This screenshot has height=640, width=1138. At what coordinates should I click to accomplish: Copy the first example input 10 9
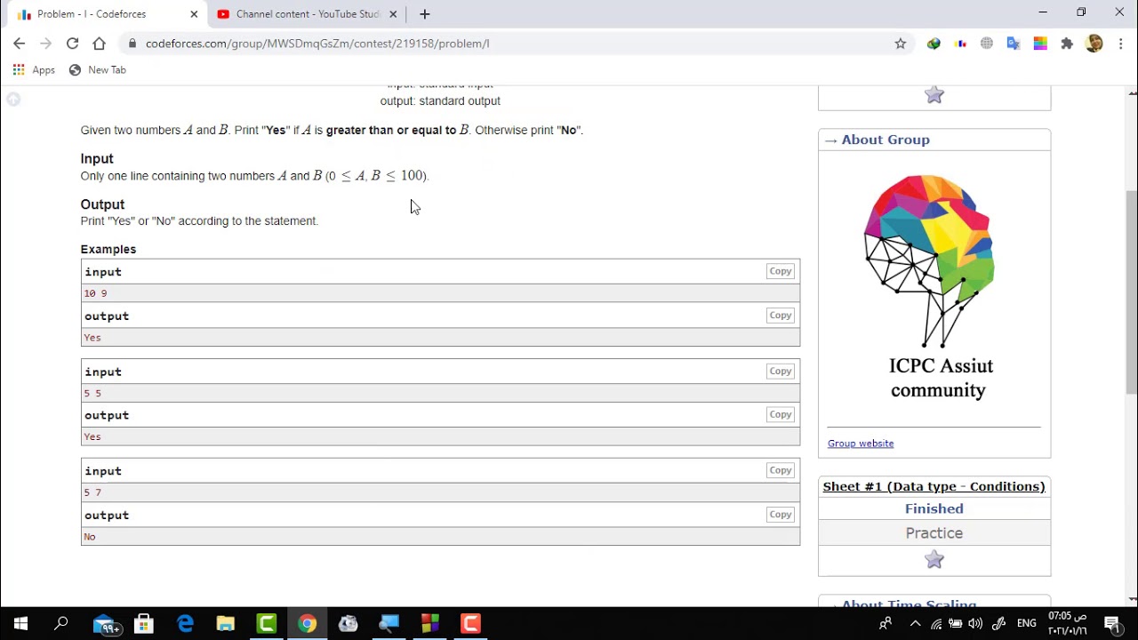(x=781, y=271)
